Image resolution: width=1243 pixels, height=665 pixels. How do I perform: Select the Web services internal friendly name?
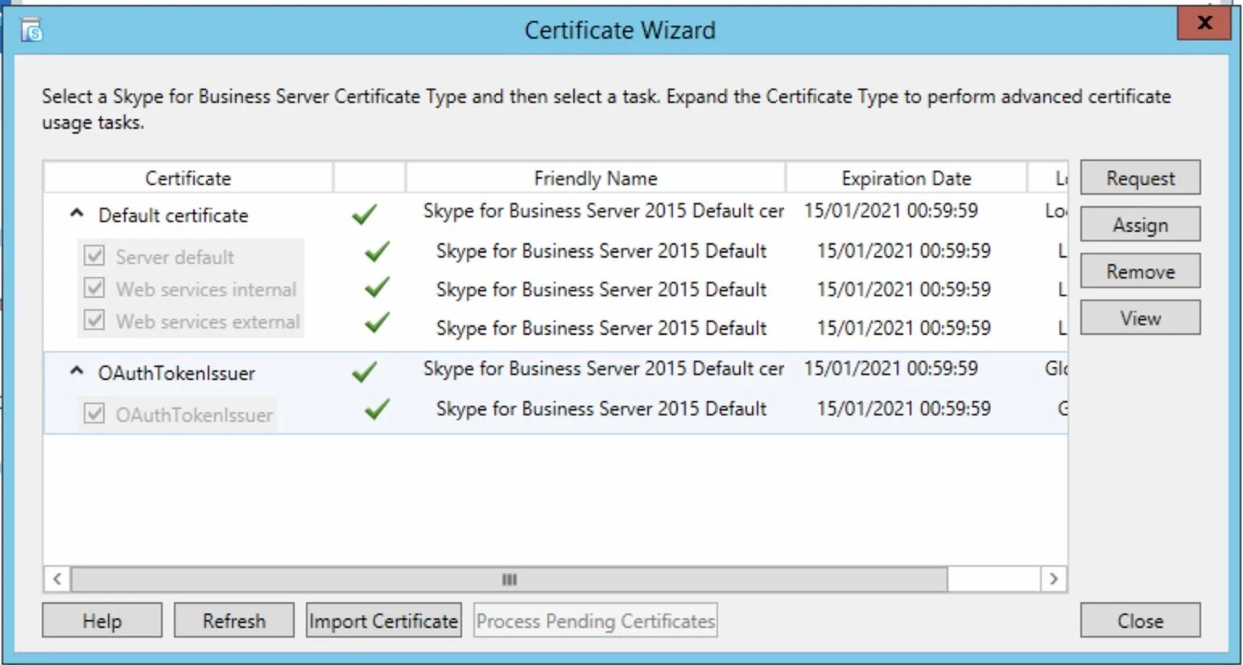(x=601, y=289)
